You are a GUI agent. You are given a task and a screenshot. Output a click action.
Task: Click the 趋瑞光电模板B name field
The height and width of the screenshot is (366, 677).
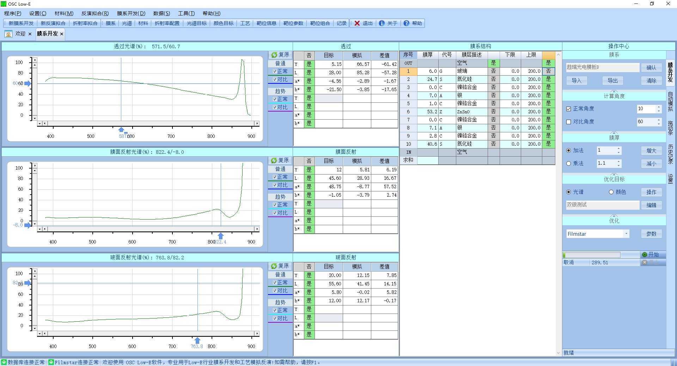pos(603,67)
